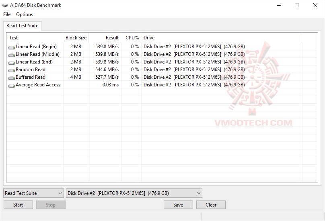This screenshot has height=221, width=325.
Task: Click 2 MB in Random Read row
Action: coord(76,70)
